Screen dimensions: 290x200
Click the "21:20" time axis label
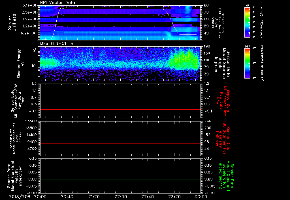coord(94,197)
